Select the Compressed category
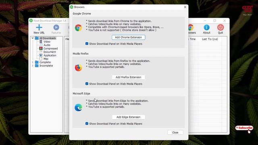The height and width of the screenshot is (145, 258). tap(50, 48)
